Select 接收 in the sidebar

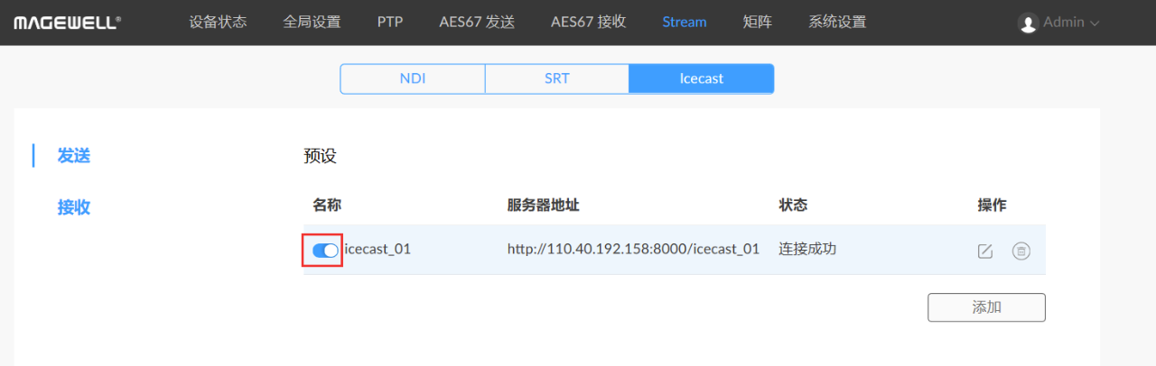click(74, 207)
